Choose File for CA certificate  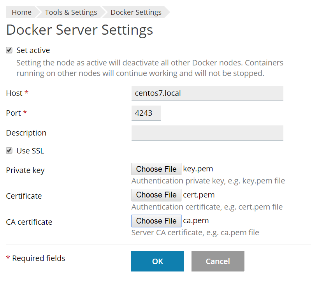tap(156, 221)
